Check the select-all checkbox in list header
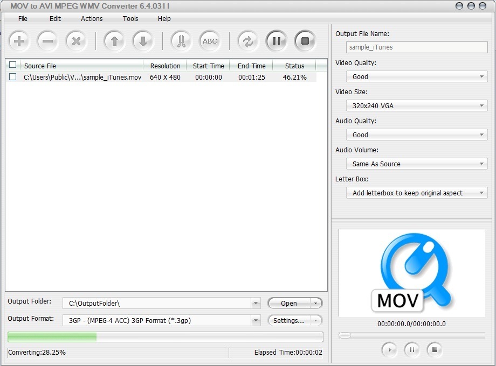496x366 pixels. (x=13, y=65)
